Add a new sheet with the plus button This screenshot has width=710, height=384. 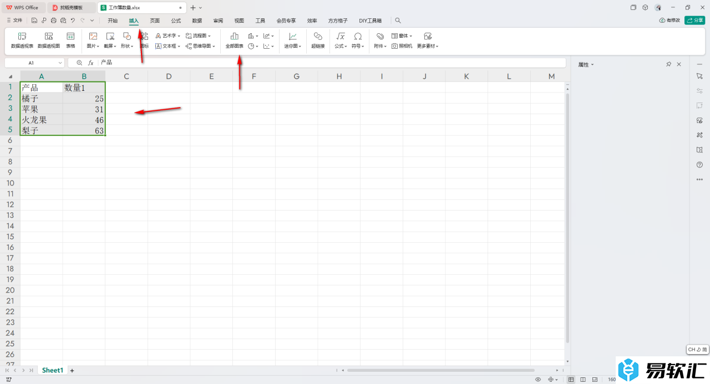72,370
